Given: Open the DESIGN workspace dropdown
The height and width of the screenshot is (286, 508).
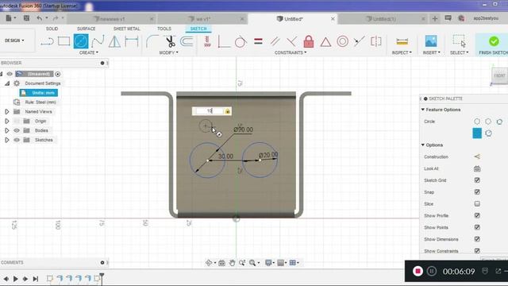Looking at the screenshot, I should [x=14, y=41].
